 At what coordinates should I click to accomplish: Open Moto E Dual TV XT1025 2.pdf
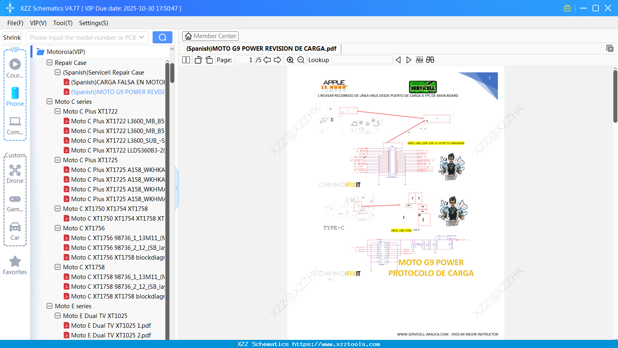108,335
